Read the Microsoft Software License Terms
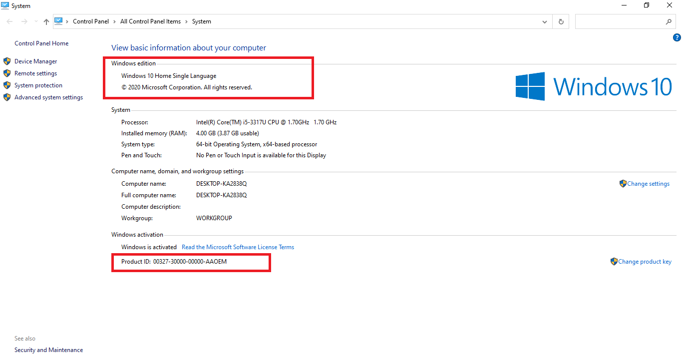The width and height of the screenshot is (682, 362). click(238, 247)
